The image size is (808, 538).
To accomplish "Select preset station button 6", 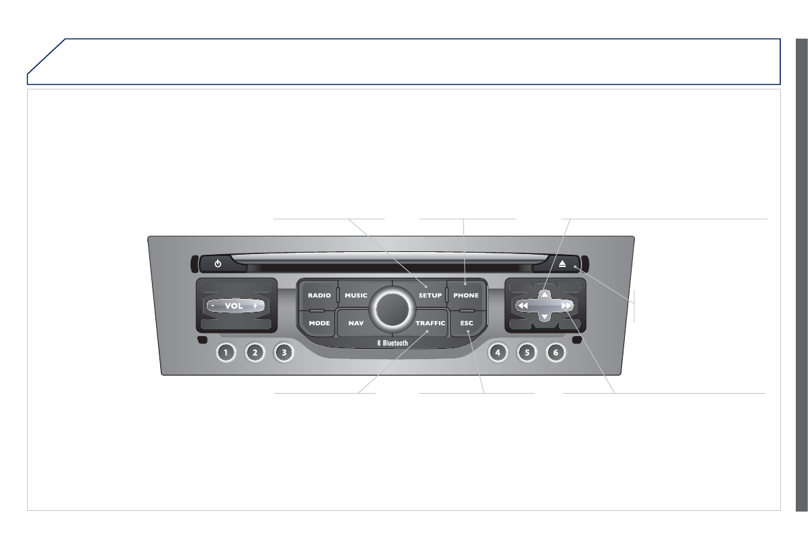I will 556,352.
